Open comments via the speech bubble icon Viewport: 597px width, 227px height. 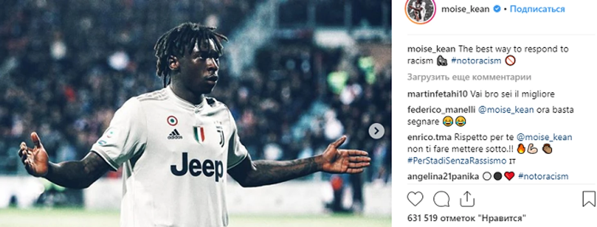441,199
